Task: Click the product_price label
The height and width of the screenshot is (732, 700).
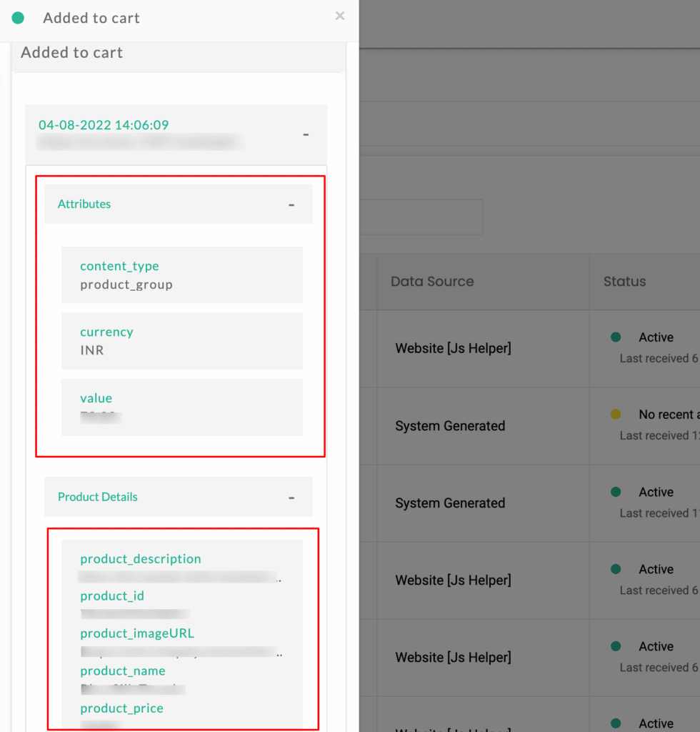Action: coord(121,708)
